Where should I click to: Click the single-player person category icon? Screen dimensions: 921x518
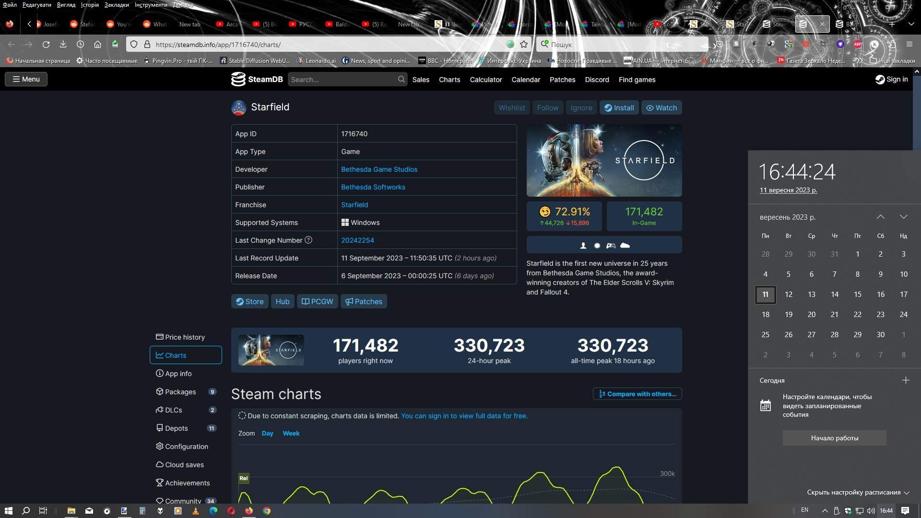[x=583, y=246]
